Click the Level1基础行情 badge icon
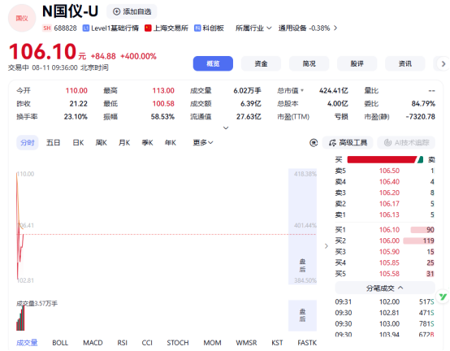 (85, 28)
